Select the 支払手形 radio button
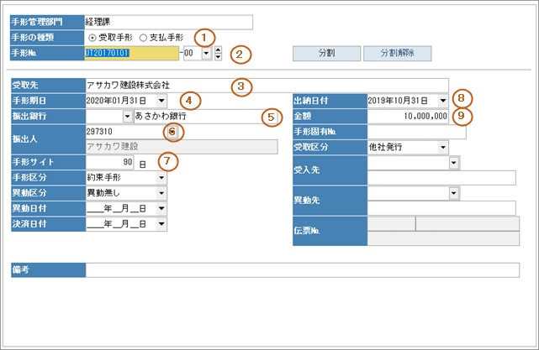This screenshot has width=539, height=350. [x=142, y=38]
